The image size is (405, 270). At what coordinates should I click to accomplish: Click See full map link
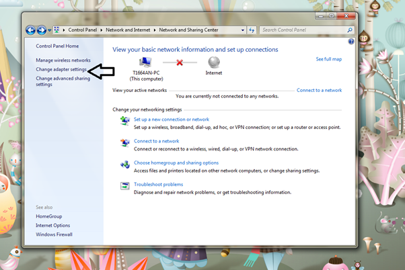[x=329, y=59]
